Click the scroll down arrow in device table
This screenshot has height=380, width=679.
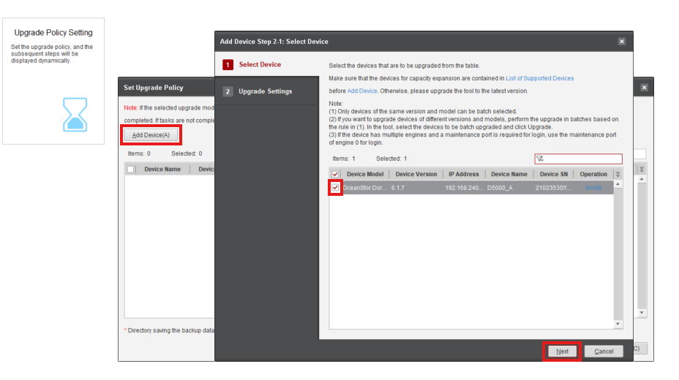click(x=618, y=324)
